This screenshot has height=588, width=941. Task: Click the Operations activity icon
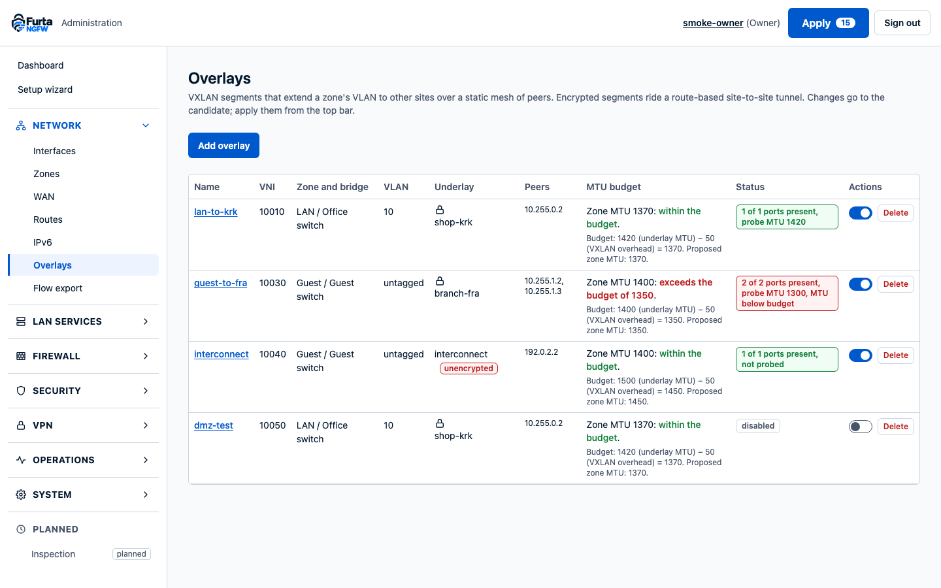click(x=21, y=460)
